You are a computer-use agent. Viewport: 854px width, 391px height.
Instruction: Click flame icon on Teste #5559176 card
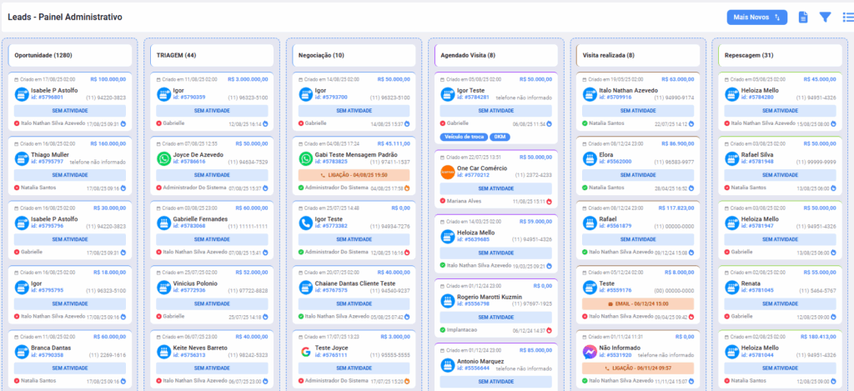point(691,317)
